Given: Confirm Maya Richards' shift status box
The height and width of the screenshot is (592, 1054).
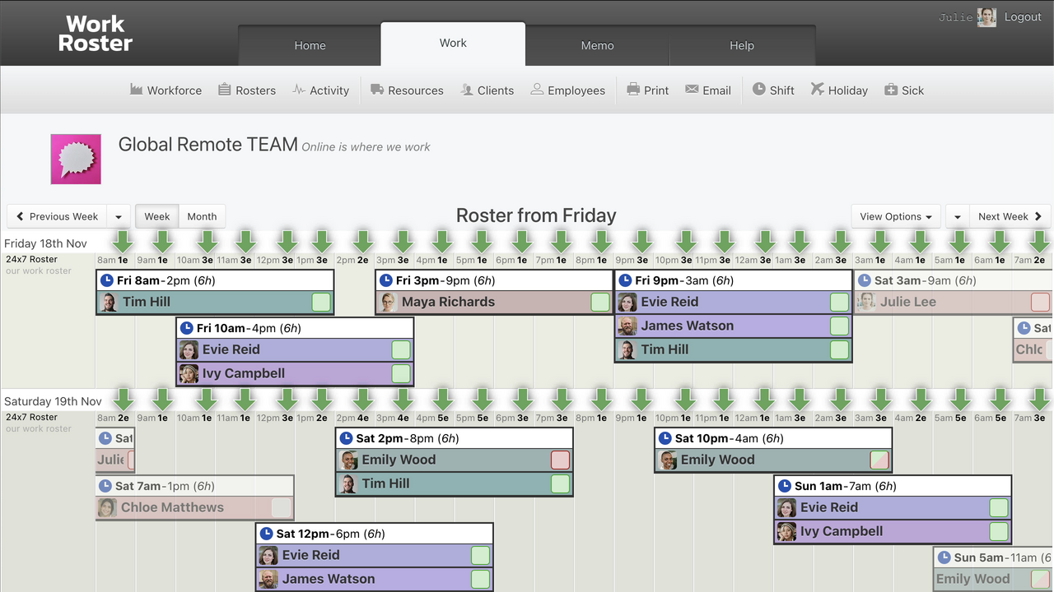Looking at the screenshot, I should coord(599,302).
